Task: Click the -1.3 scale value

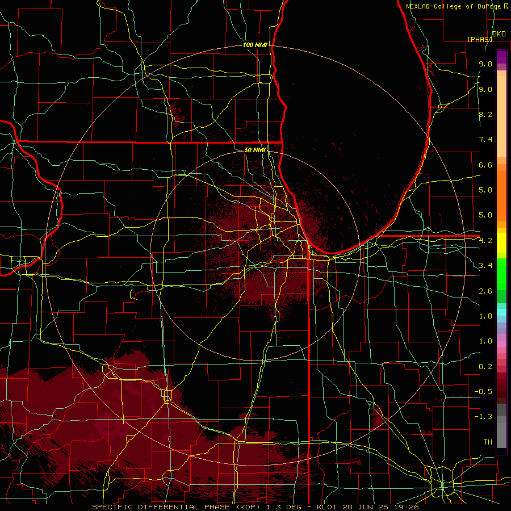Action: (483, 417)
